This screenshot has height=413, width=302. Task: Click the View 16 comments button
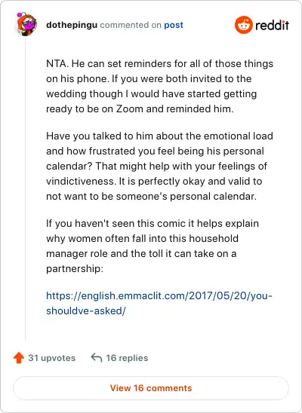point(151,388)
